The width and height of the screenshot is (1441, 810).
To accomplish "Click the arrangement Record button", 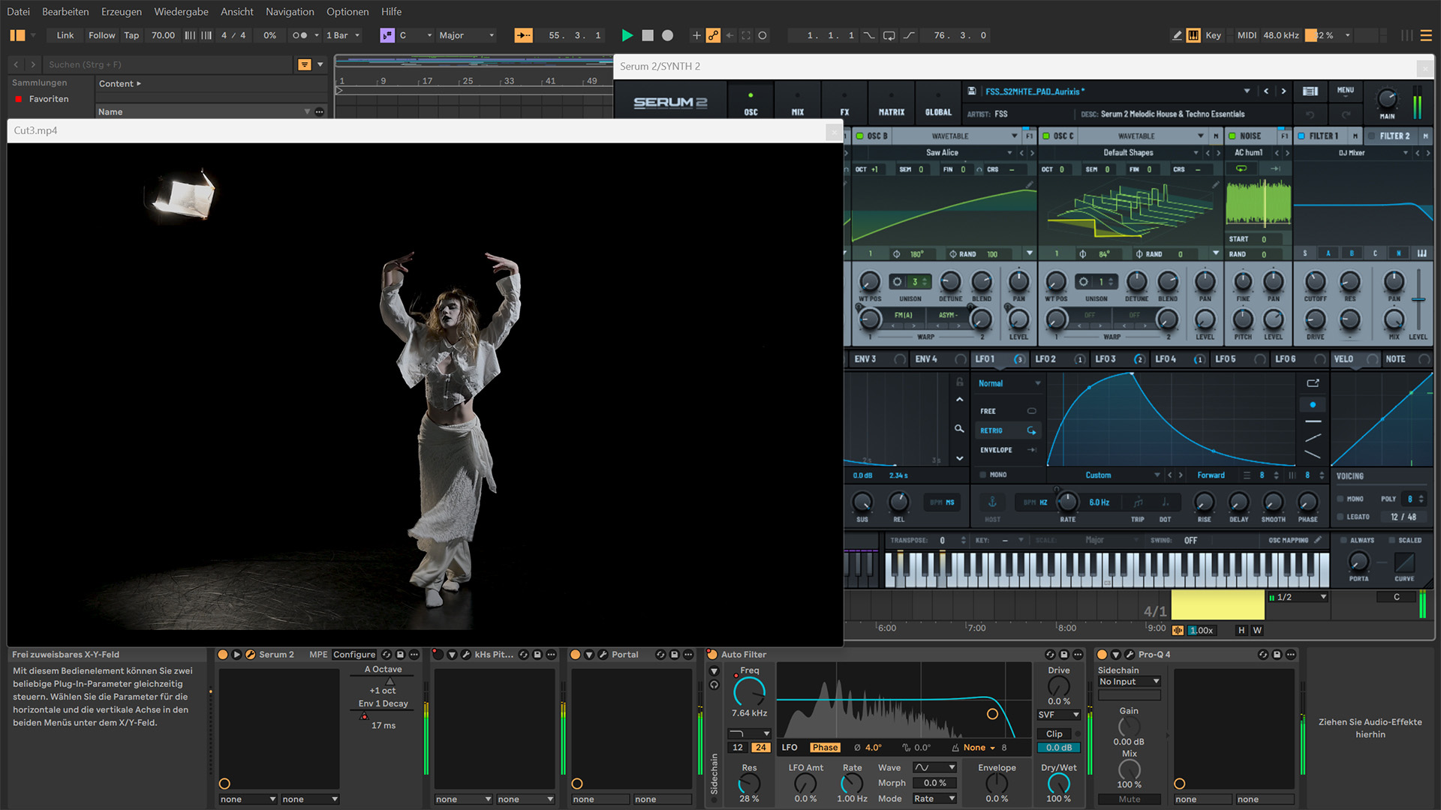I will (x=667, y=35).
